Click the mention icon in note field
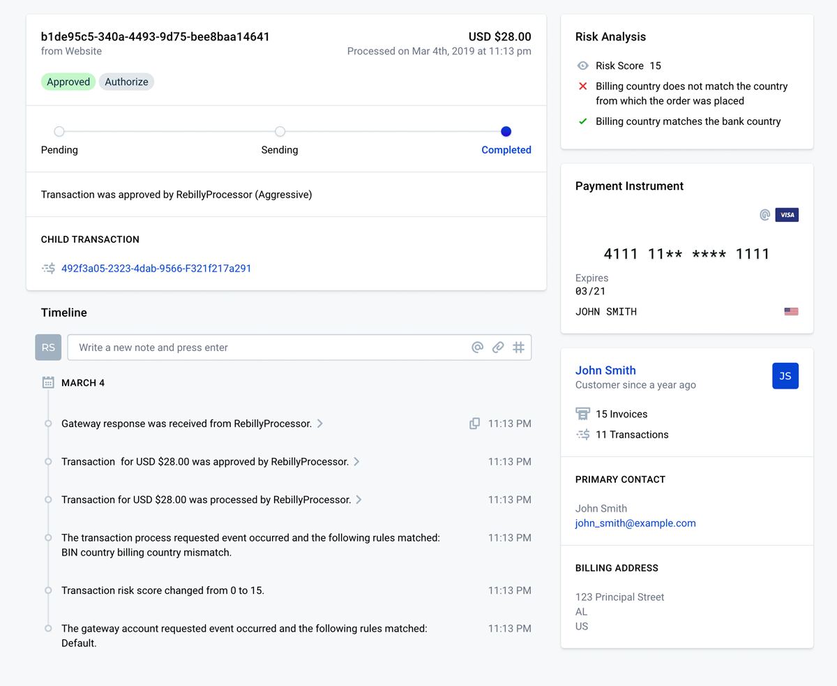Screen dimensions: 837x686 pyautogui.click(x=477, y=348)
